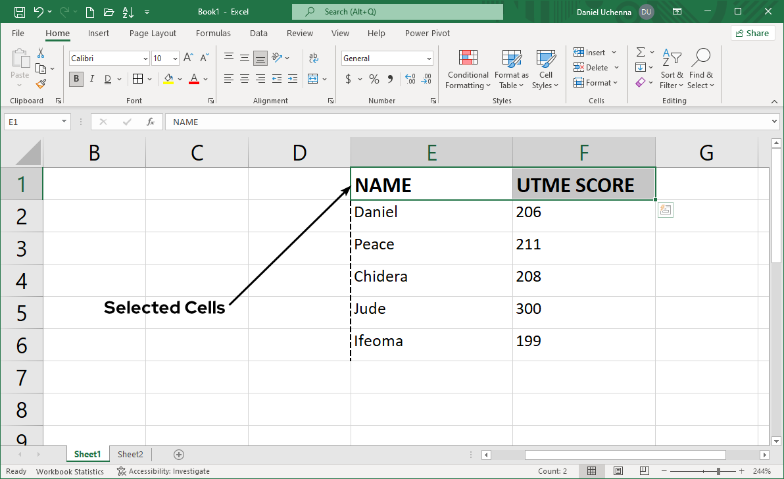Open the font name Calibri dropdown

click(145, 59)
